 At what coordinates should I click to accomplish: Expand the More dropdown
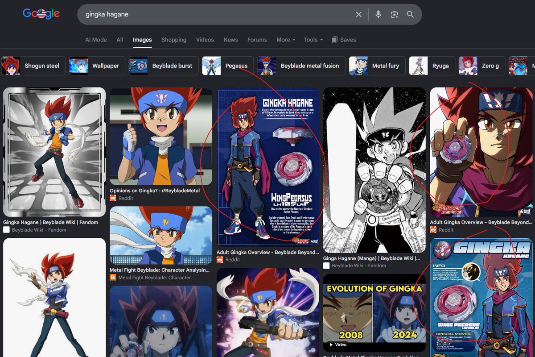(x=286, y=40)
